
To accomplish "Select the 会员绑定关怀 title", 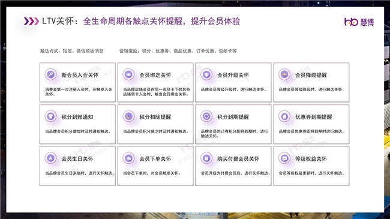I will pos(155,75).
